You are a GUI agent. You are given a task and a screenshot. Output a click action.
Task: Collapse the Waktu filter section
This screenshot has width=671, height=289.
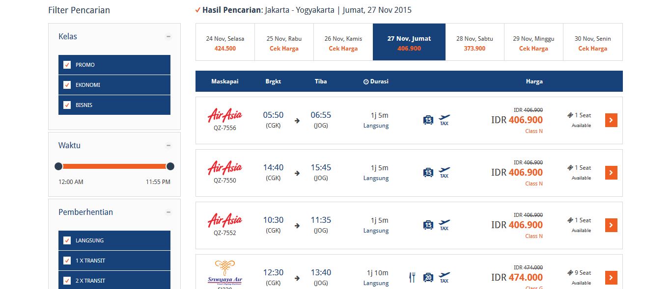tap(168, 146)
